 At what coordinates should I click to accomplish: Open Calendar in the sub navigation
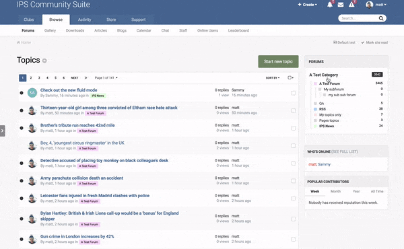(x=144, y=30)
